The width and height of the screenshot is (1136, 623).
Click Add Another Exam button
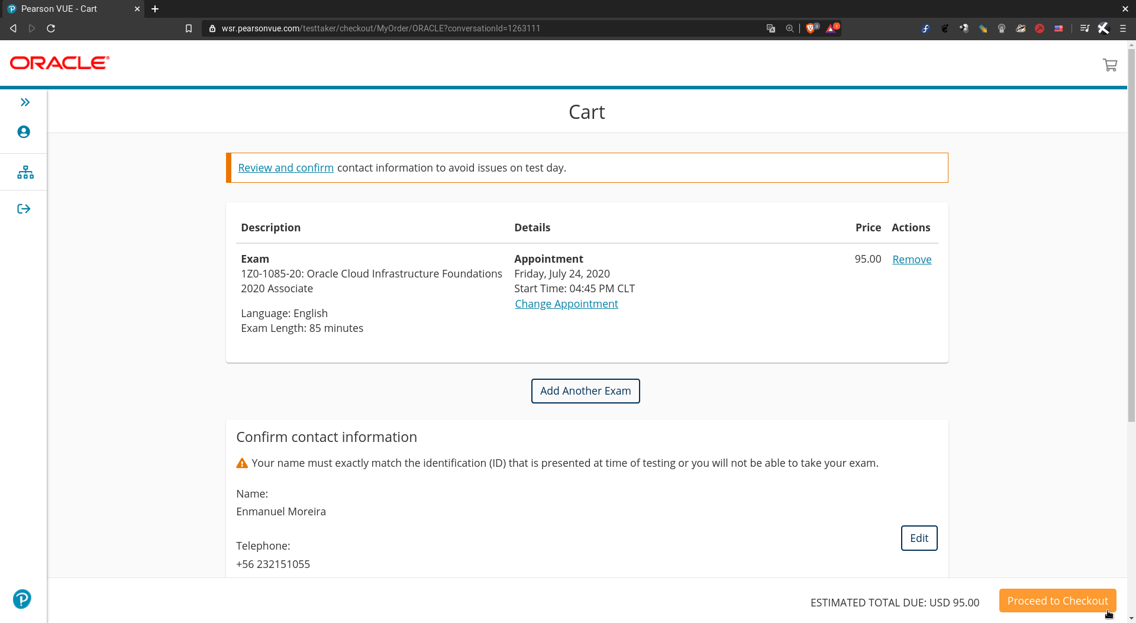point(585,391)
